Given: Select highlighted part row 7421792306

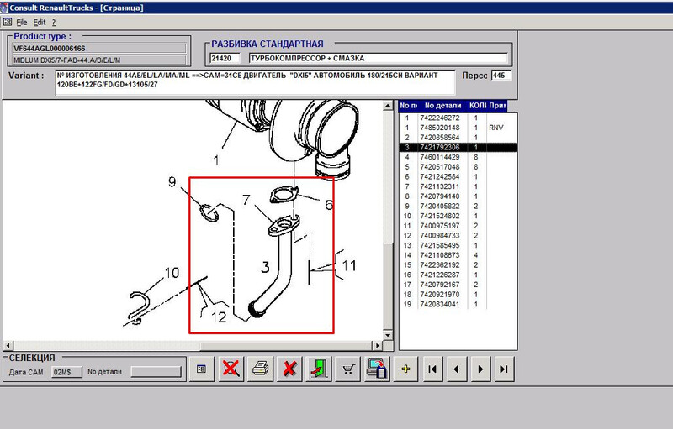Looking at the screenshot, I should [458, 147].
